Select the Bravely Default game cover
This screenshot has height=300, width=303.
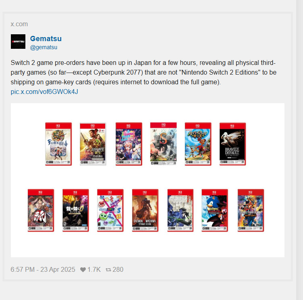[x=232, y=144]
